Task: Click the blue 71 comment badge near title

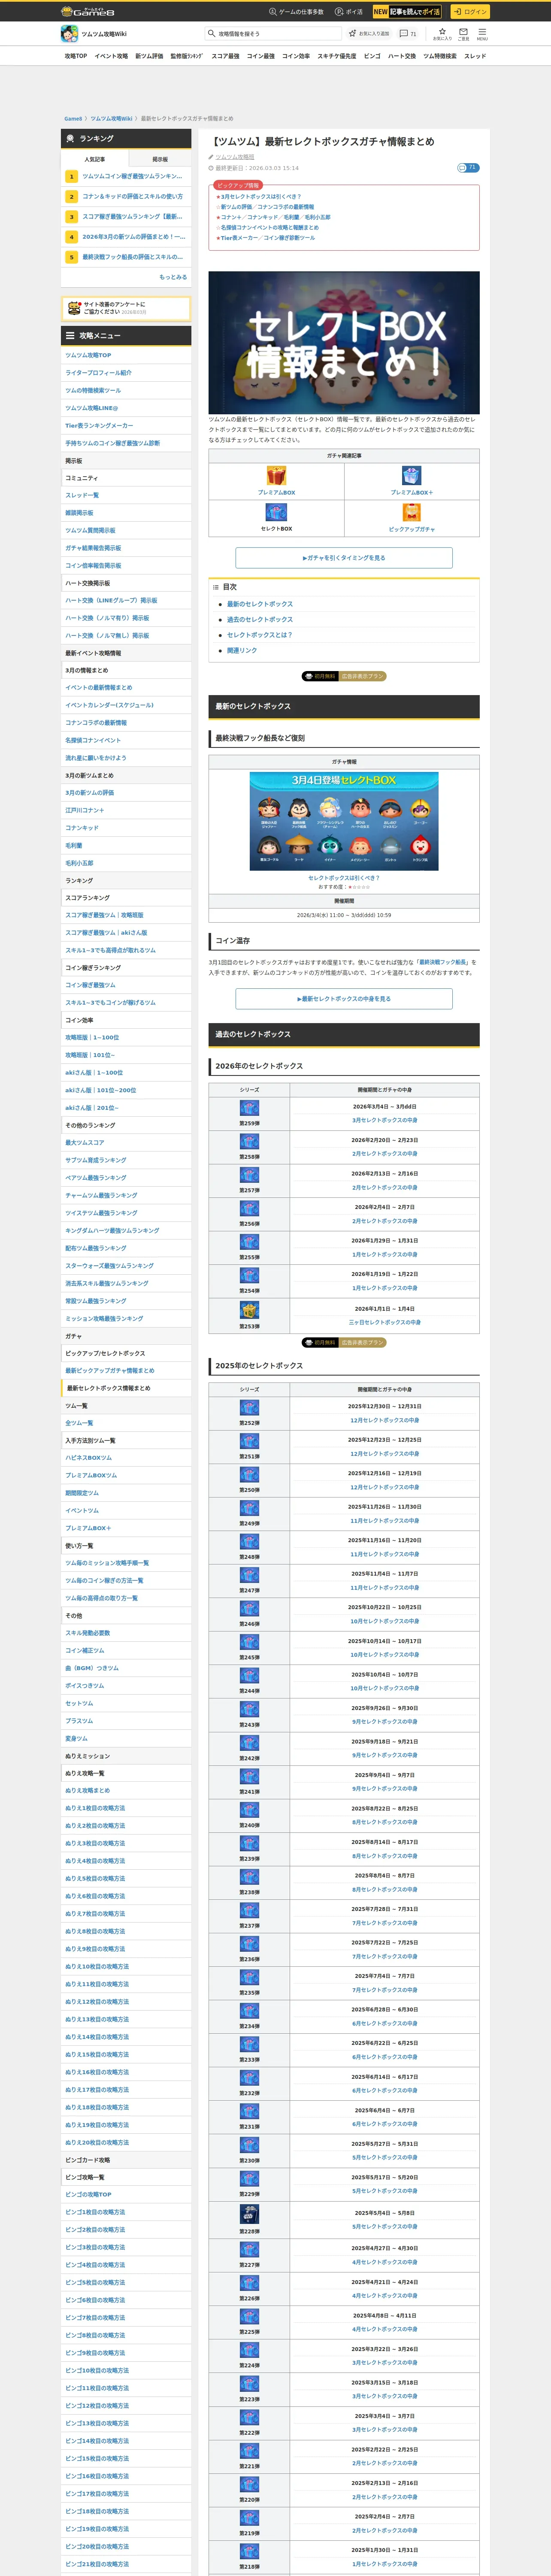Action: [468, 168]
